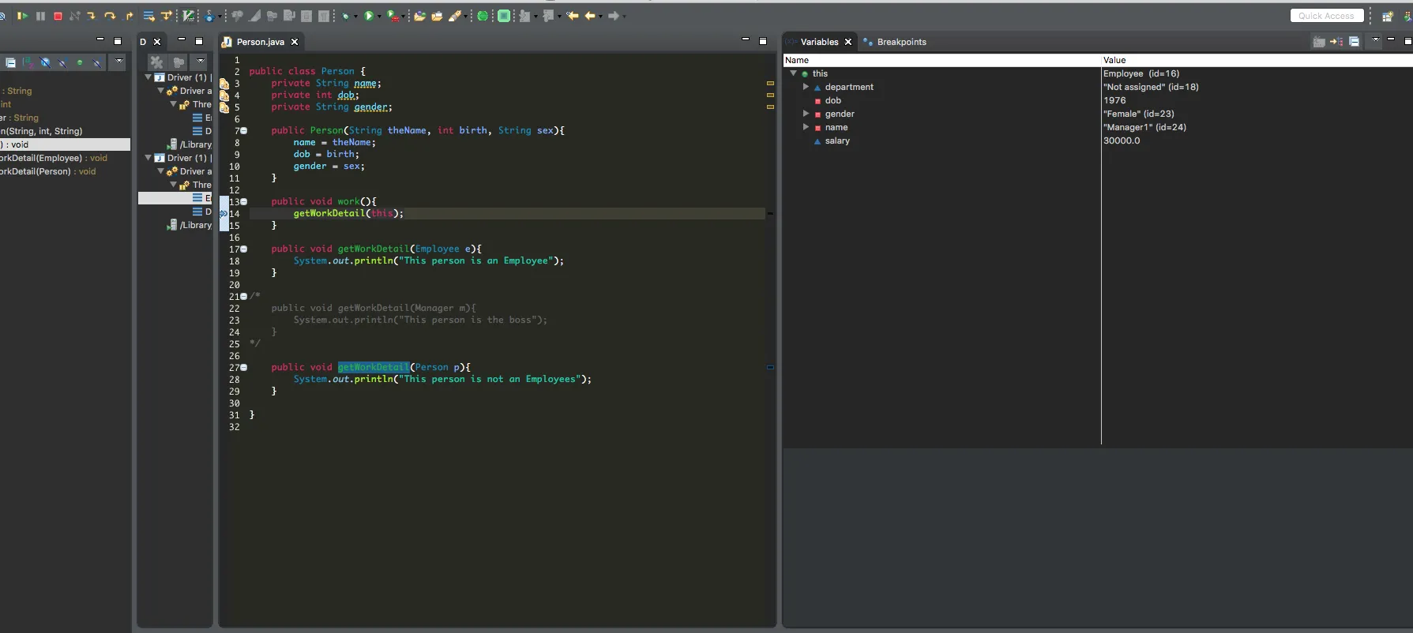Click the Quick Access search field
This screenshot has height=633, width=1413.
[1326, 16]
